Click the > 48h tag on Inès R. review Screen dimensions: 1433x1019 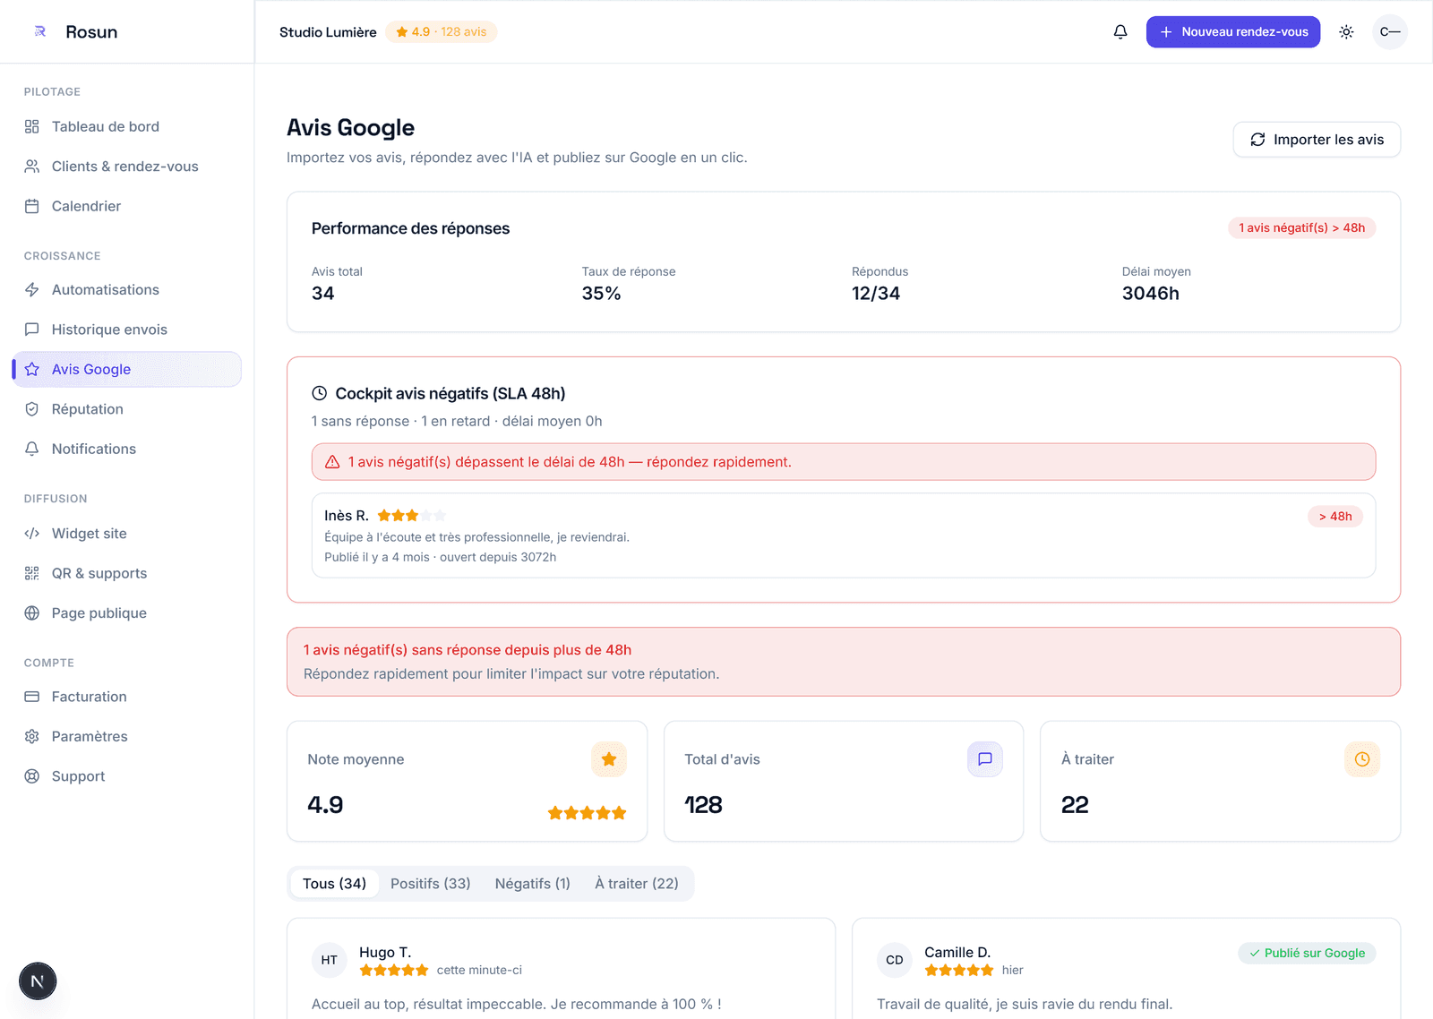tap(1335, 517)
